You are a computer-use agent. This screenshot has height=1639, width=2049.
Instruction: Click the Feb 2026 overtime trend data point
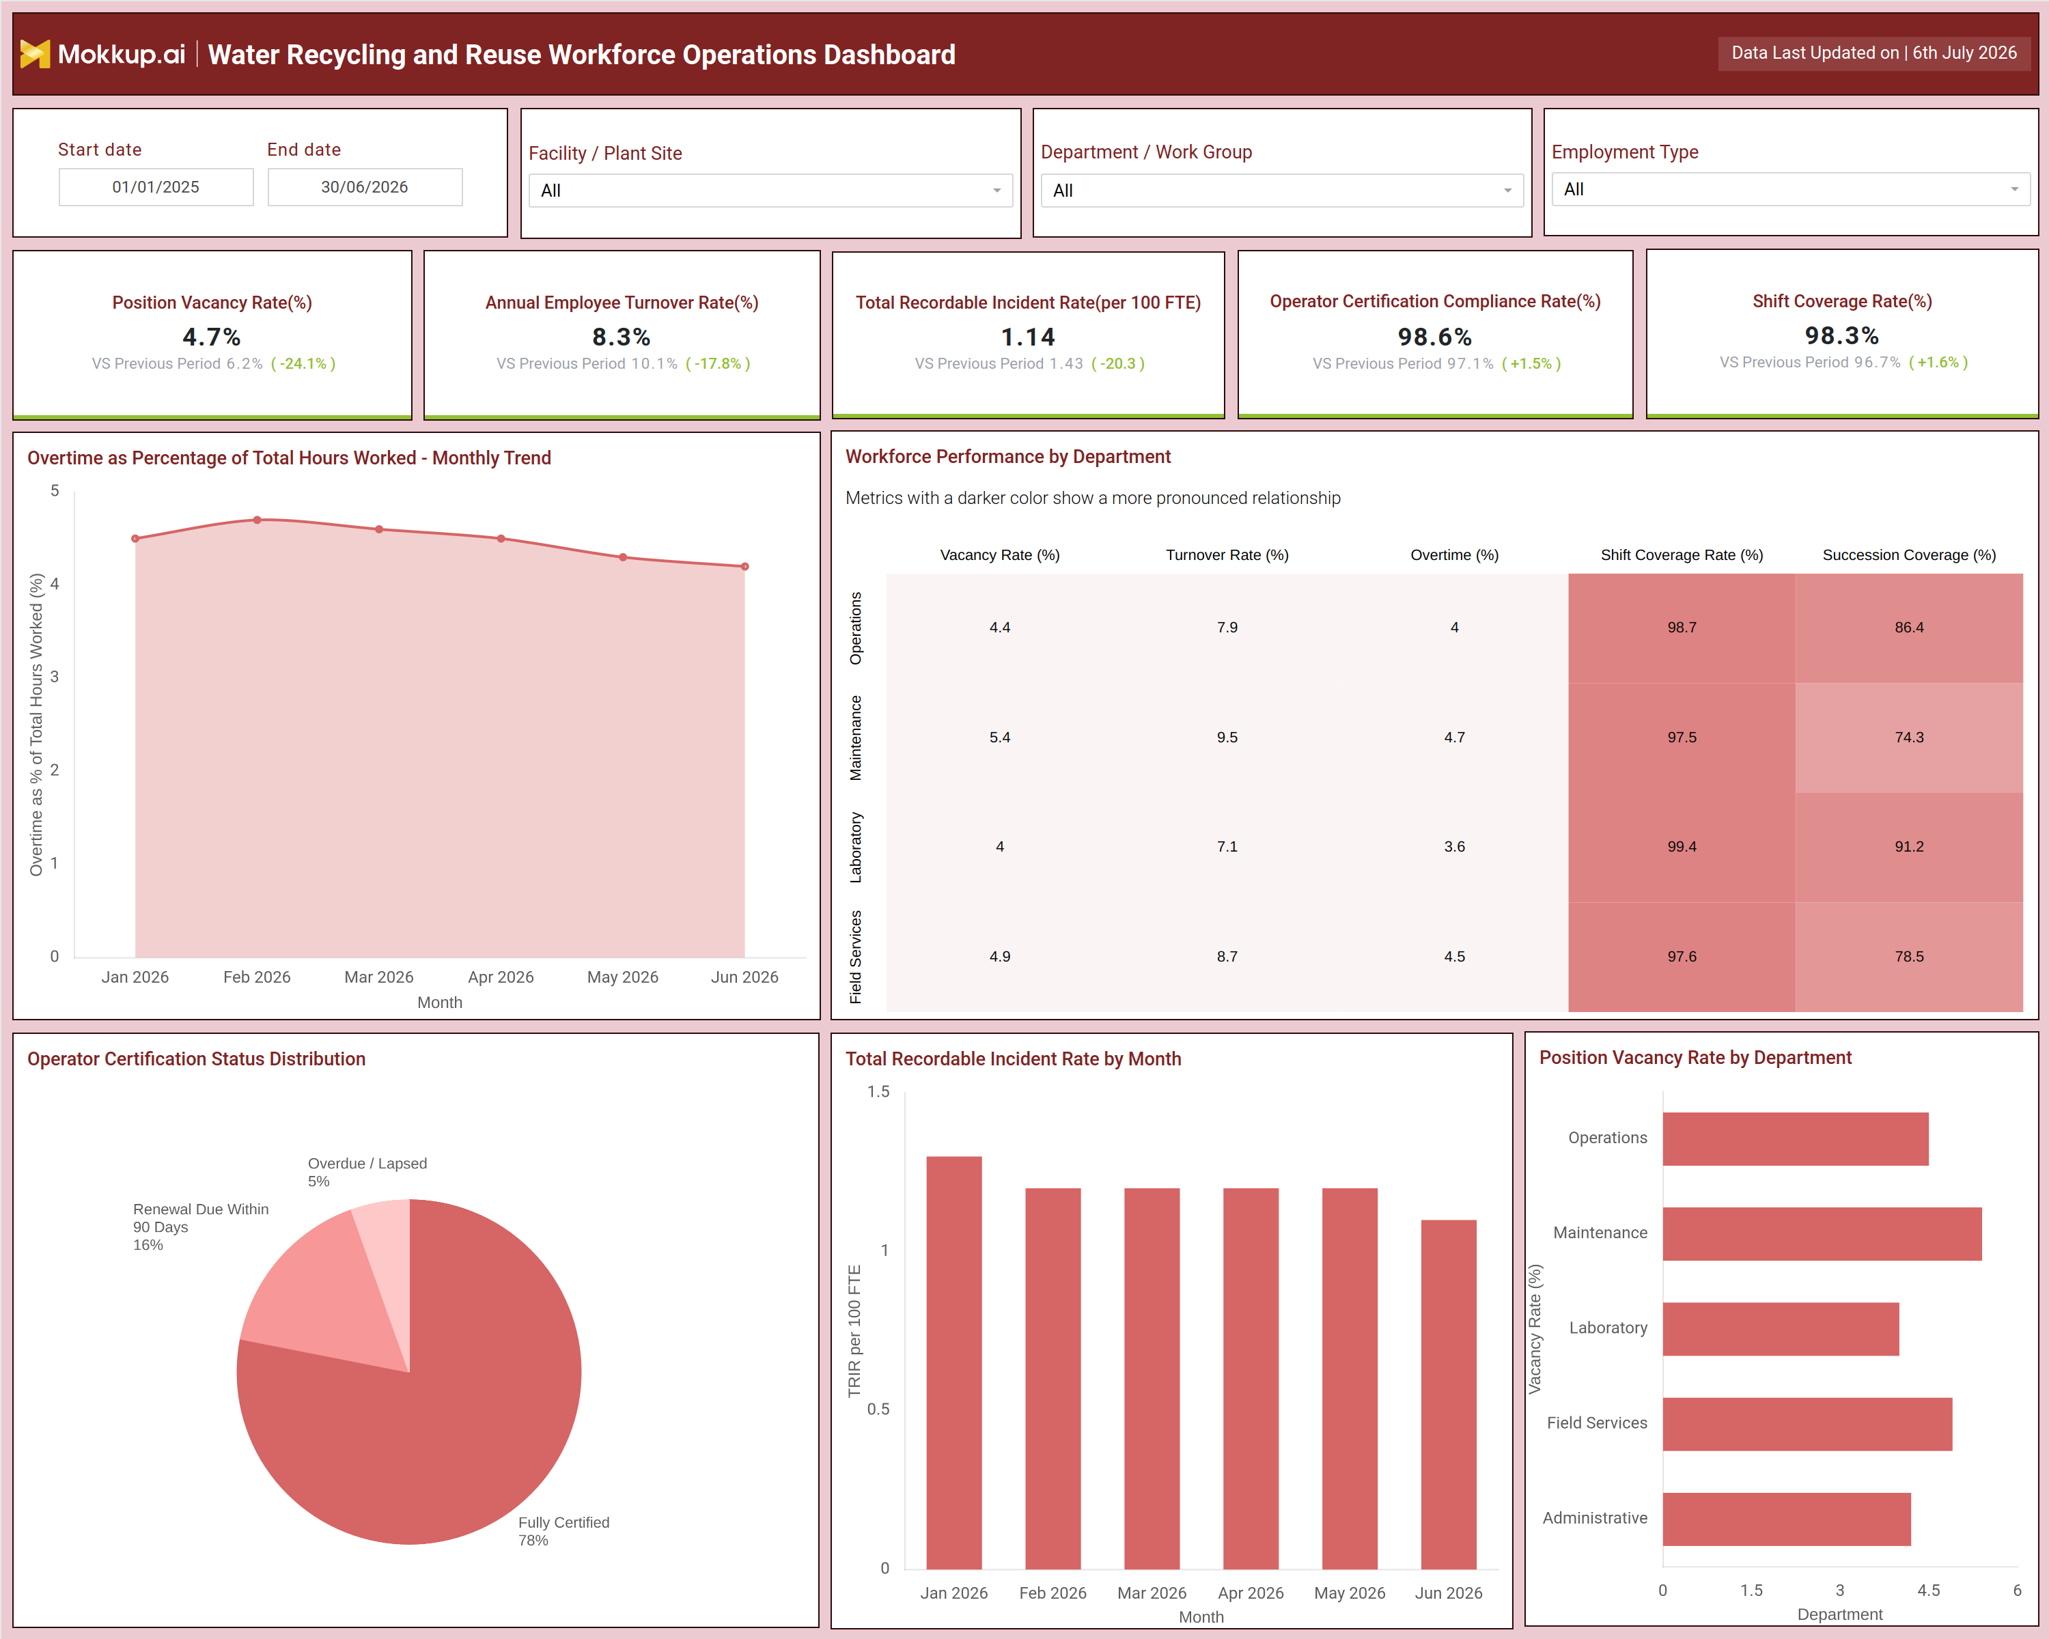click(257, 520)
